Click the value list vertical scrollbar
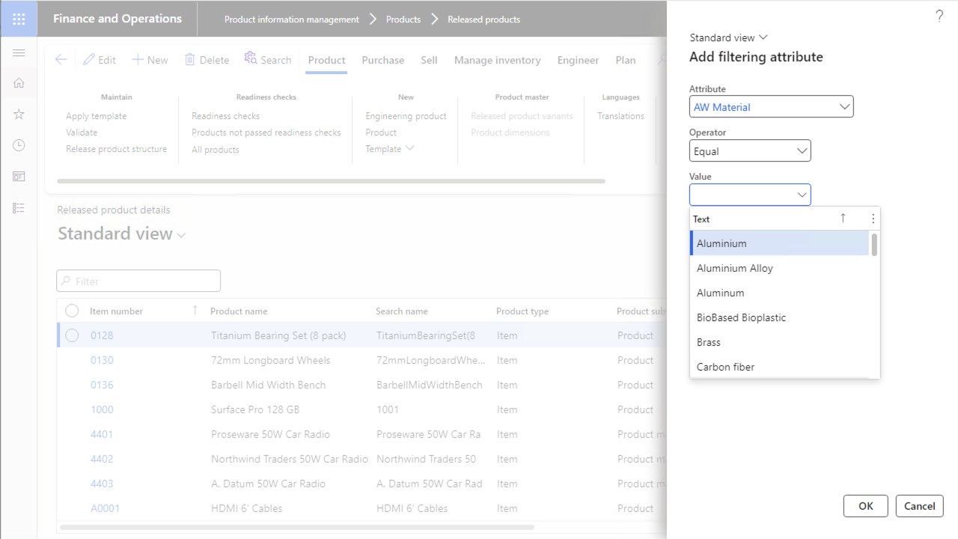 pos(874,244)
